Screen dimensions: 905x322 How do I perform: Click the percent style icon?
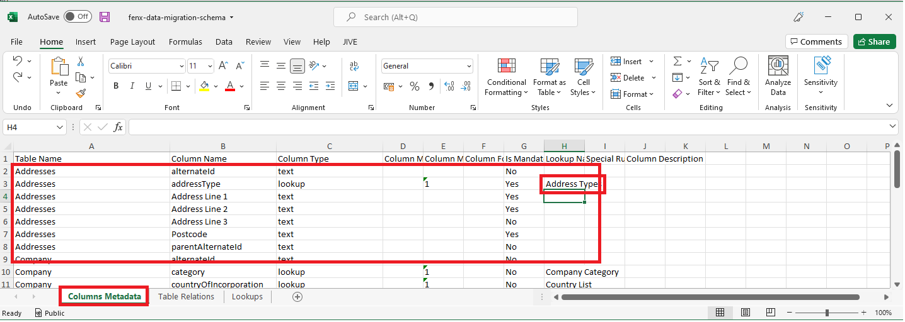pyautogui.click(x=414, y=86)
